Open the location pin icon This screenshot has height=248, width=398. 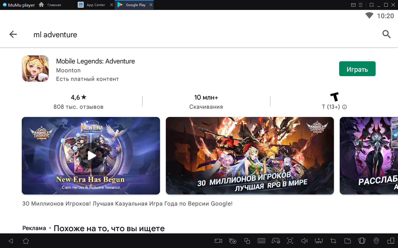tap(376, 241)
